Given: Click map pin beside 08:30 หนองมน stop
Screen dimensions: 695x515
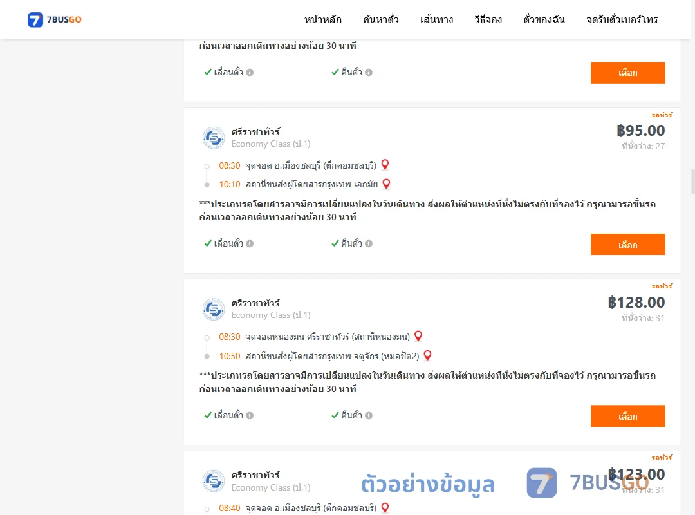Looking at the screenshot, I should (x=418, y=336).
